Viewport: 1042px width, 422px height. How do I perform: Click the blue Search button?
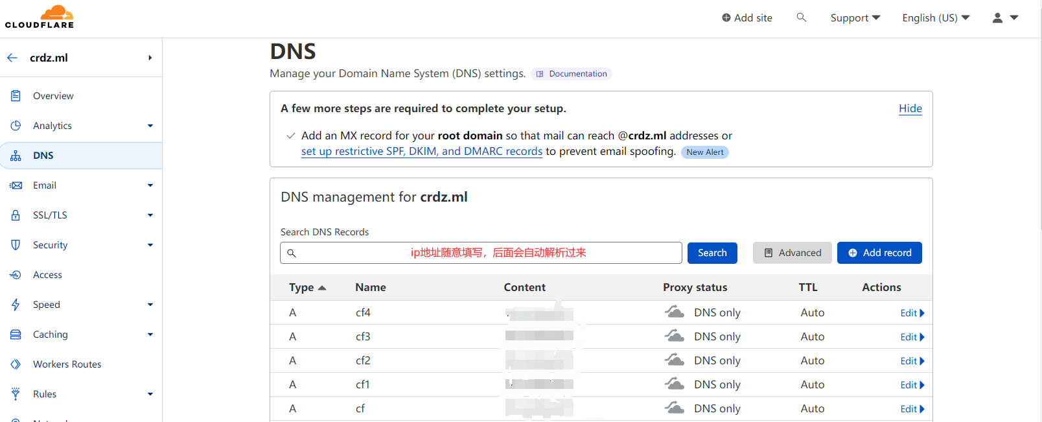[x=712, y=253]
